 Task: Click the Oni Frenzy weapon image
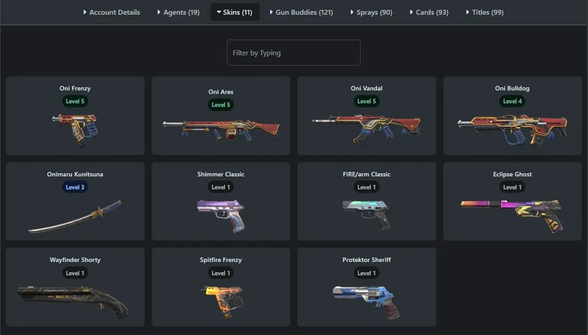(x=75, y=130)
